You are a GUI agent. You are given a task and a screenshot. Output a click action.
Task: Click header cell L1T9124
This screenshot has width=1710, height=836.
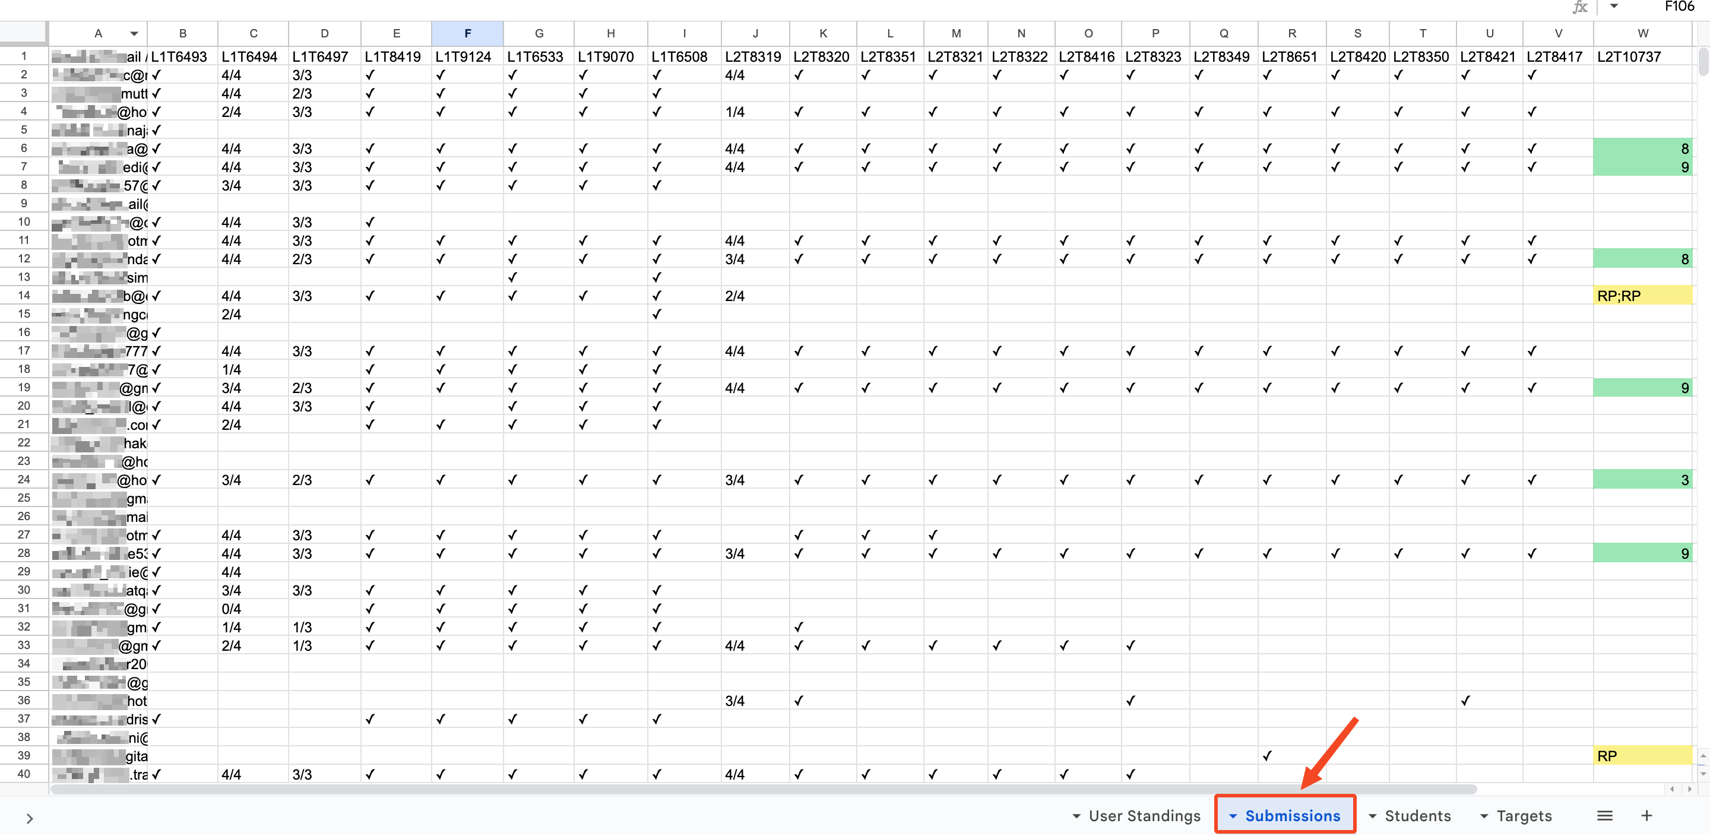click(x=467, y=56)
